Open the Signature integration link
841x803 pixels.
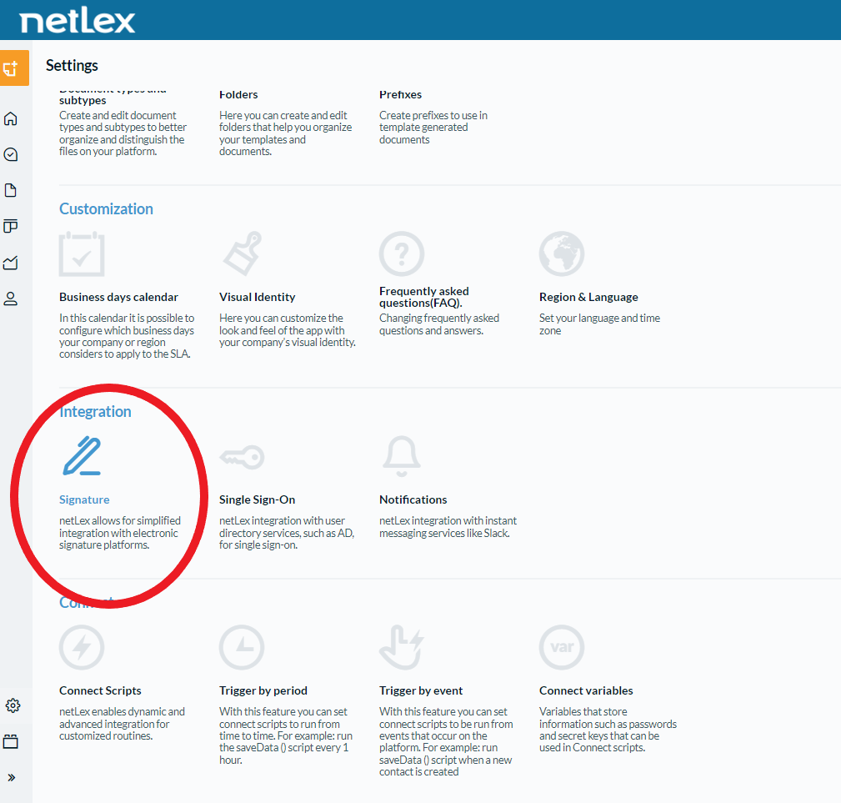(84, 500)
